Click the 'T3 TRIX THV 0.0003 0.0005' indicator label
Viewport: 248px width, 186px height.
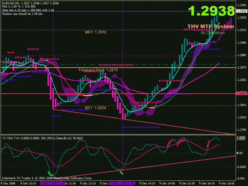pyautogui.click(x=21, y=138)
